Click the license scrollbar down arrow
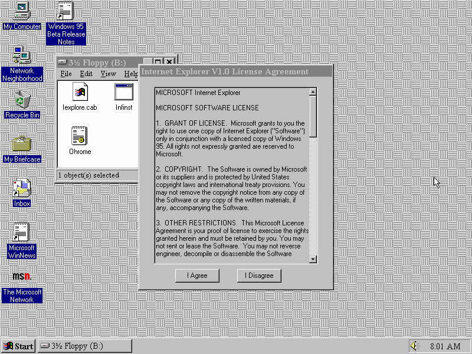Screen dimensions: 472x354 (x=313, y=259)
